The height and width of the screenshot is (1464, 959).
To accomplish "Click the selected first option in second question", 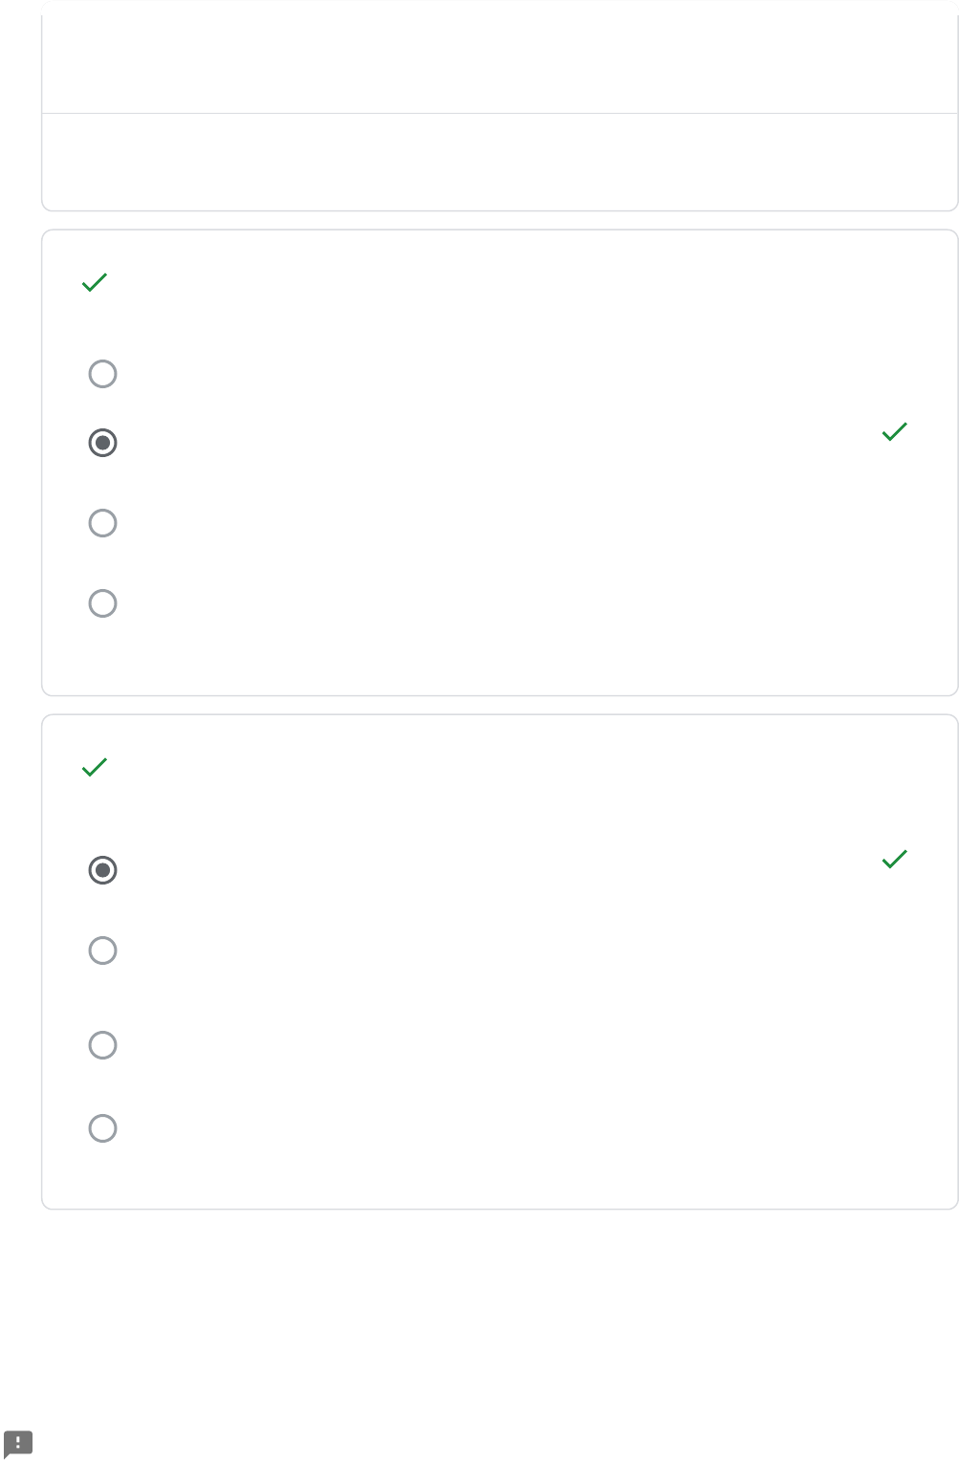I will (x=102, y=870).
